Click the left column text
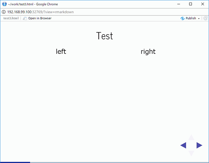 point(61,51)
